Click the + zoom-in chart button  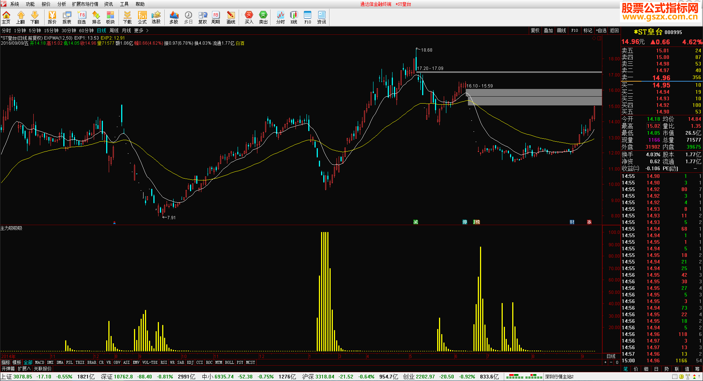[x=605, y=362]
